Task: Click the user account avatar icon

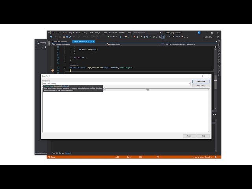Action: pyautogui.click(x=199, y=33)
